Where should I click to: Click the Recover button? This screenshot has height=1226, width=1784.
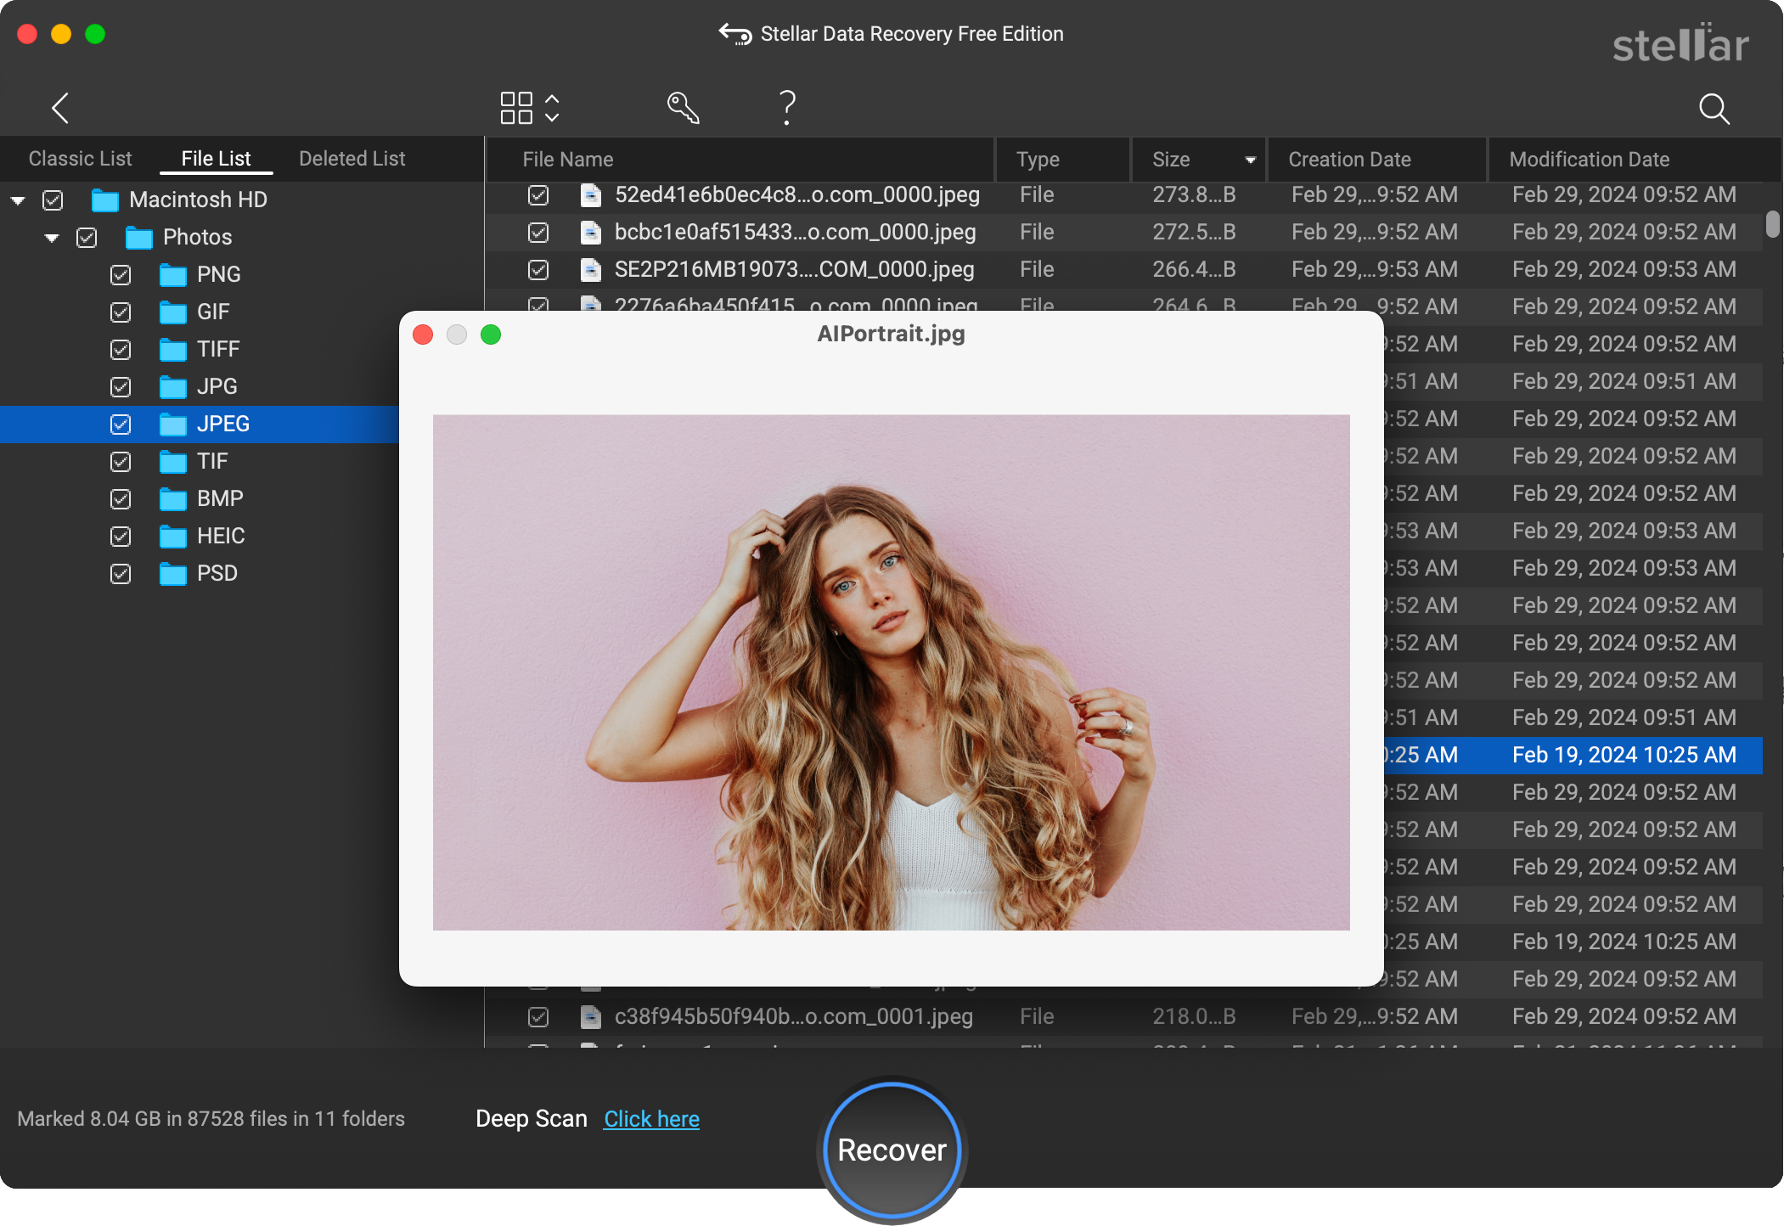(x=891, y=1150)
